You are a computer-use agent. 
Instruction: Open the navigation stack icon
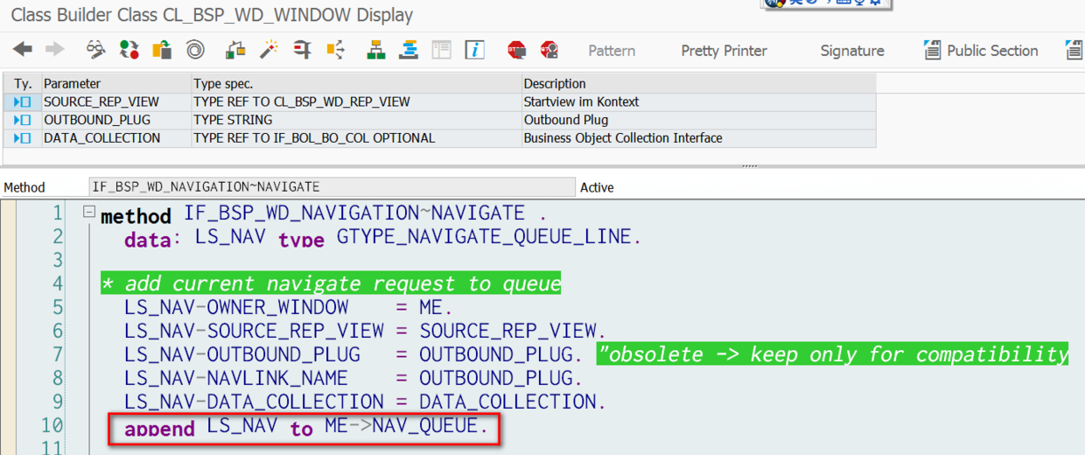409,50
